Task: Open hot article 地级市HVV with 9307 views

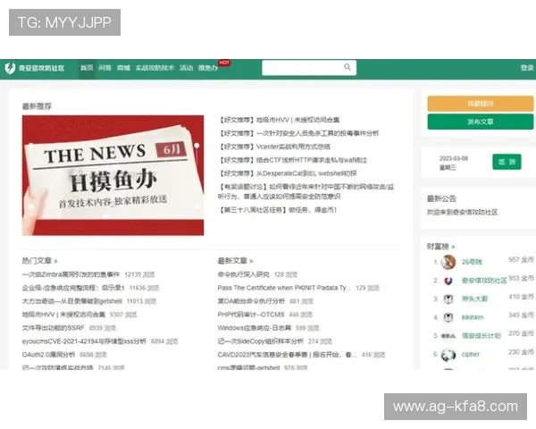Action: pos(63,315)
